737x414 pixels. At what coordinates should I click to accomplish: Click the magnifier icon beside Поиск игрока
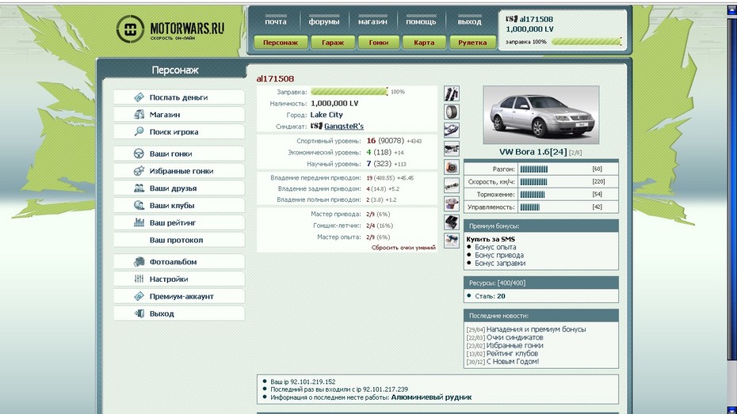(139, 132)
